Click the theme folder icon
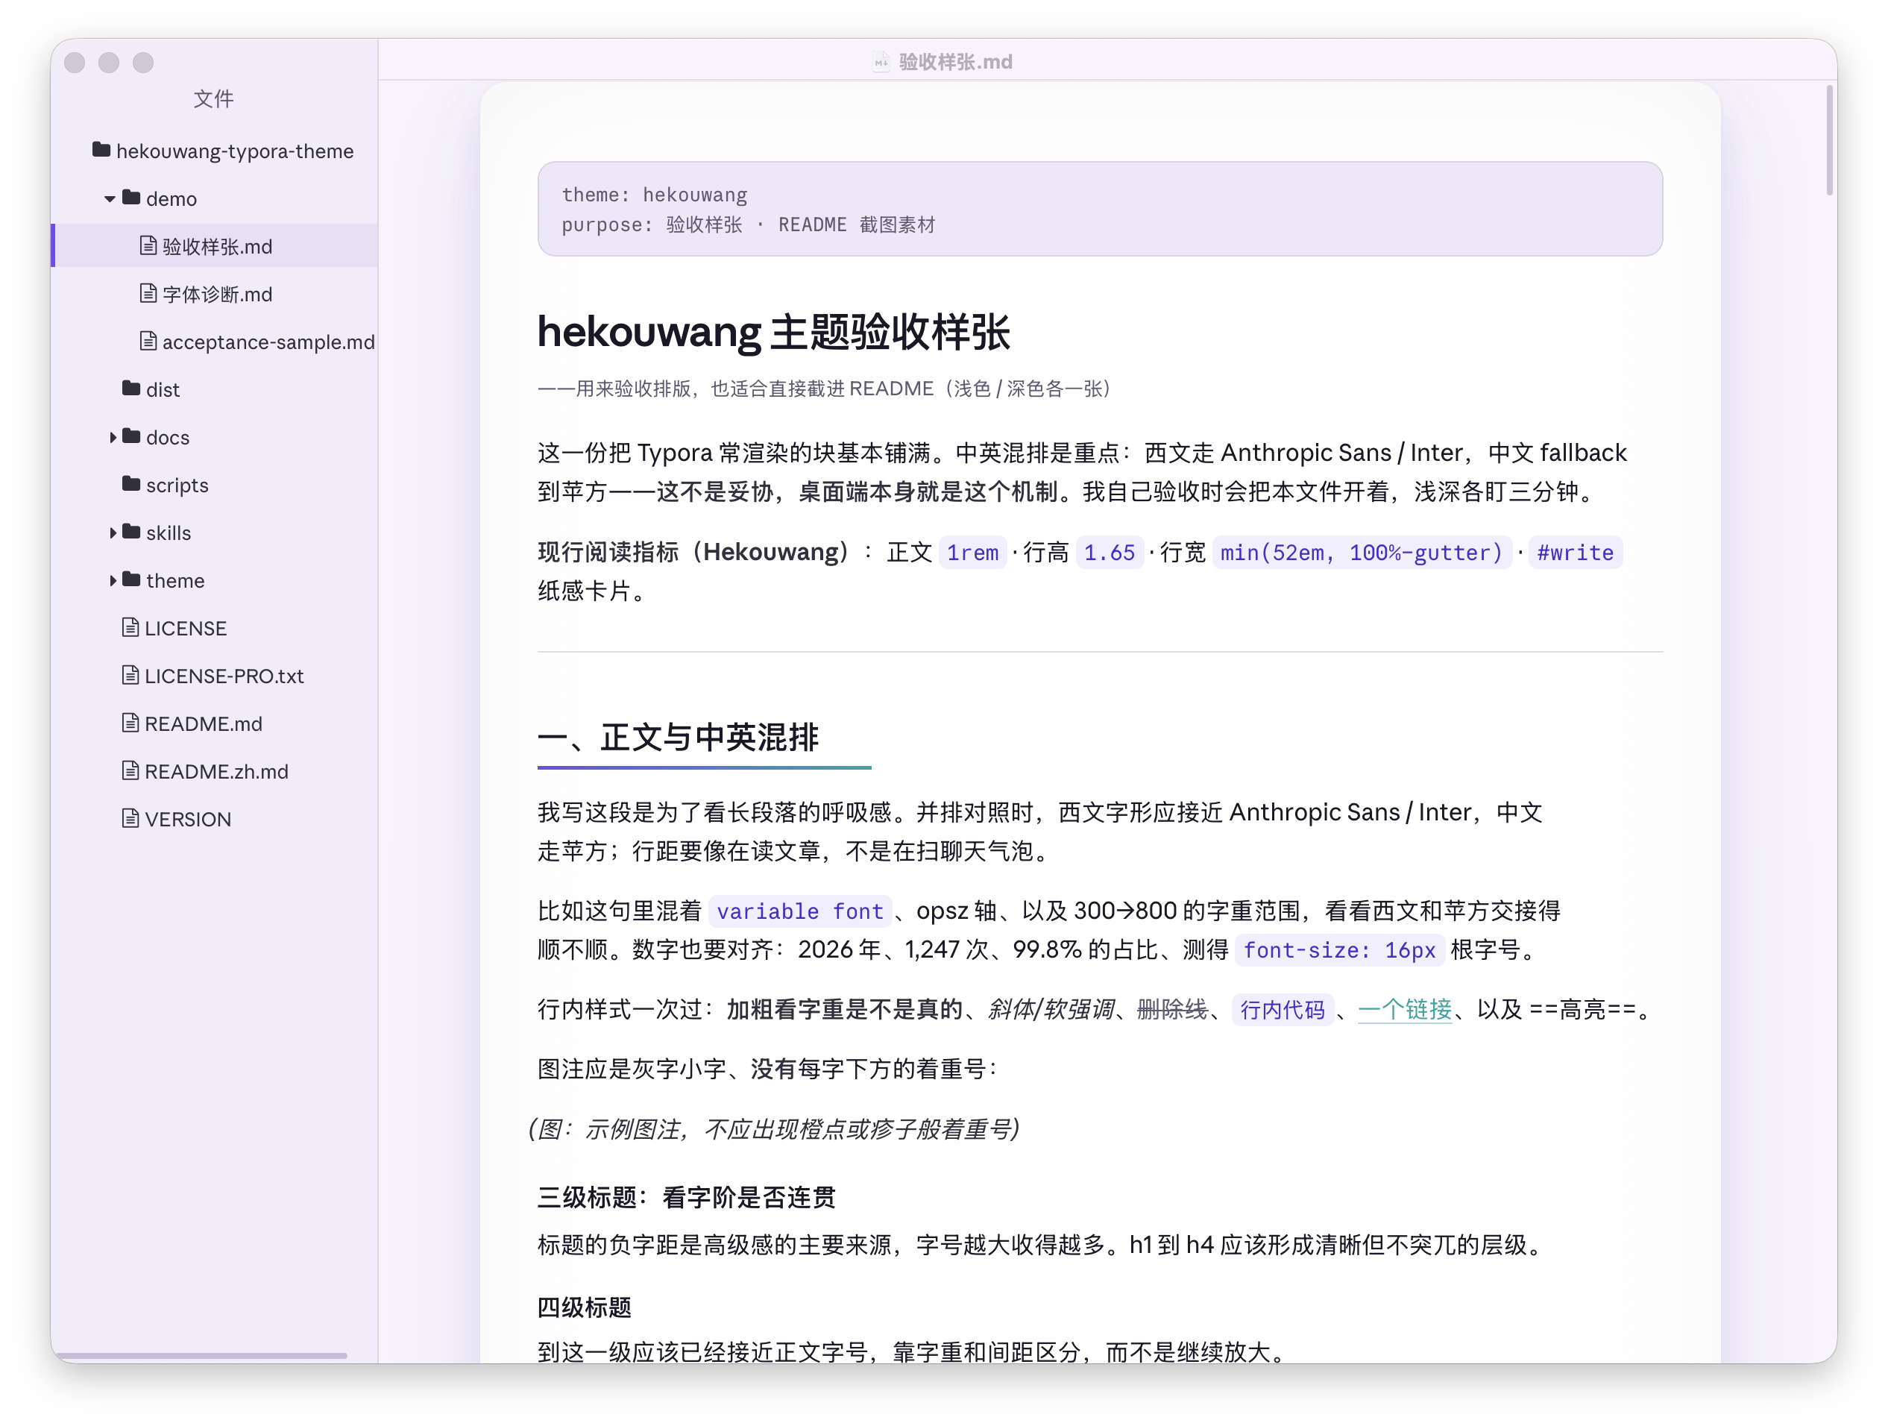Viewport: 1888px width, 1426px height. [131, 579]
